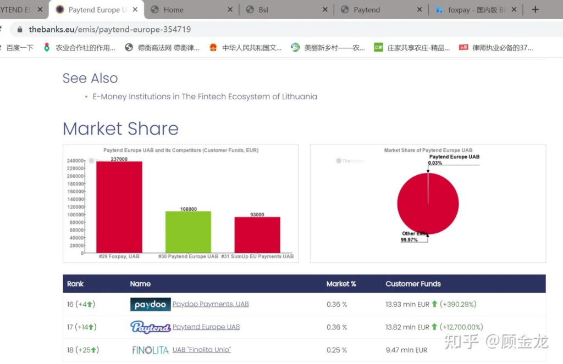This screenshot has width=563, height=364.
Task: Click the 德衡商法网 globe icon
Action: [x=129, y=47]
